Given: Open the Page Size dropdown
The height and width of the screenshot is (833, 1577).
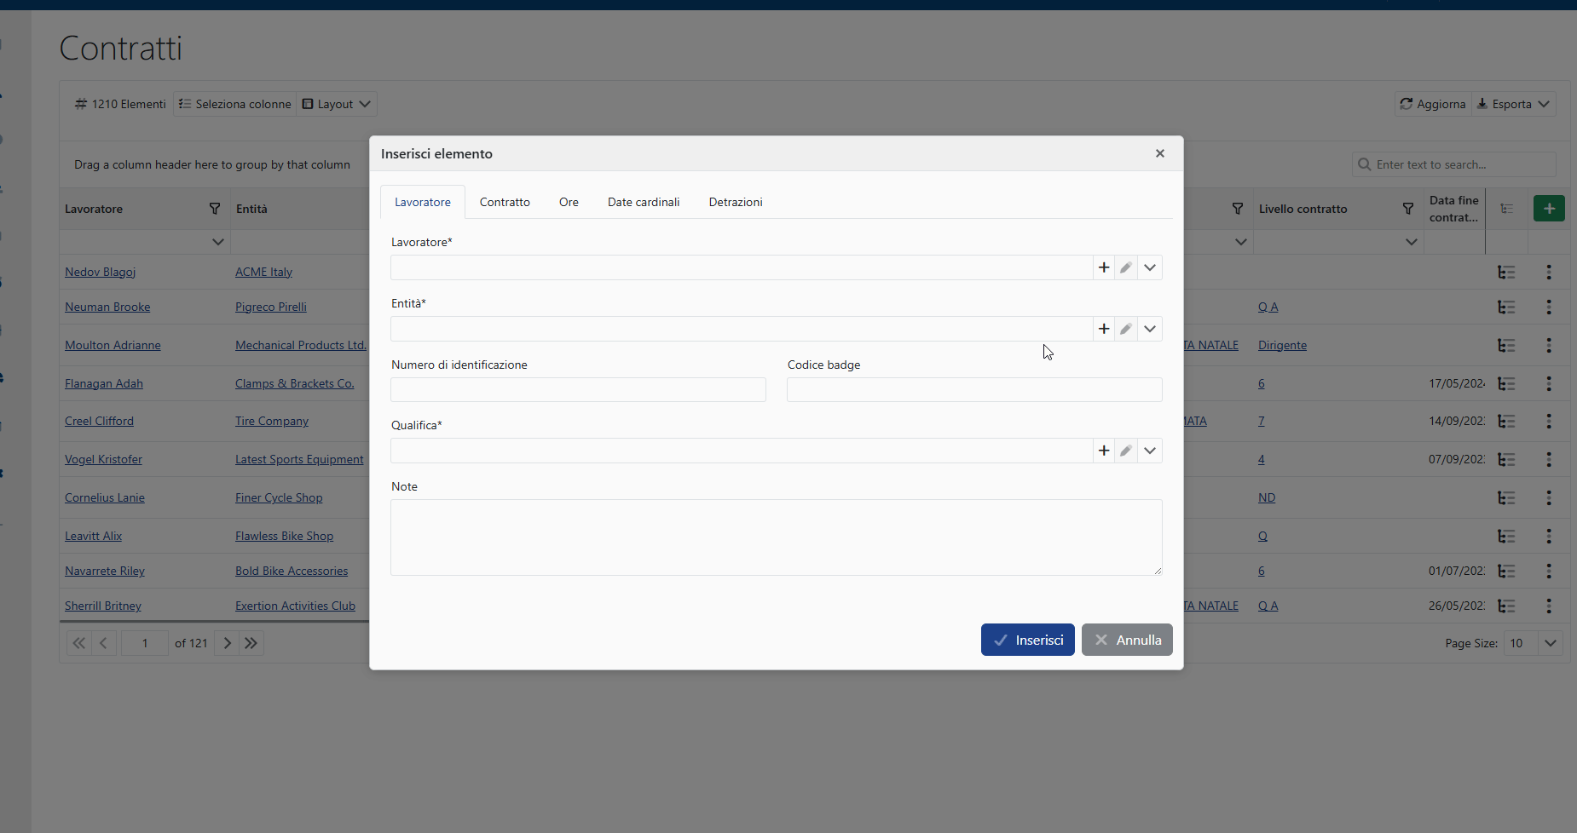Looking at the screenshot, I should point(1549,643).
